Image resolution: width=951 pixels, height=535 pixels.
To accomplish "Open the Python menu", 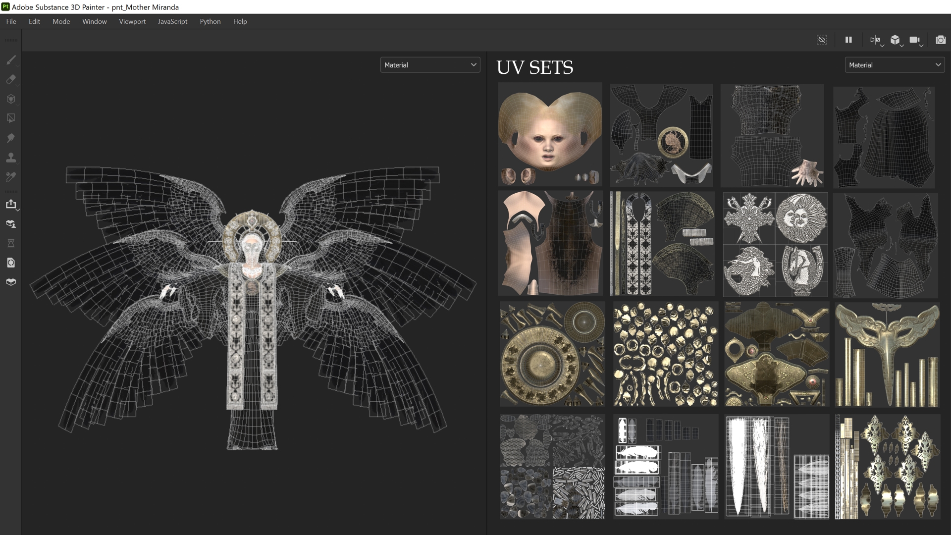I will (210, 21).
